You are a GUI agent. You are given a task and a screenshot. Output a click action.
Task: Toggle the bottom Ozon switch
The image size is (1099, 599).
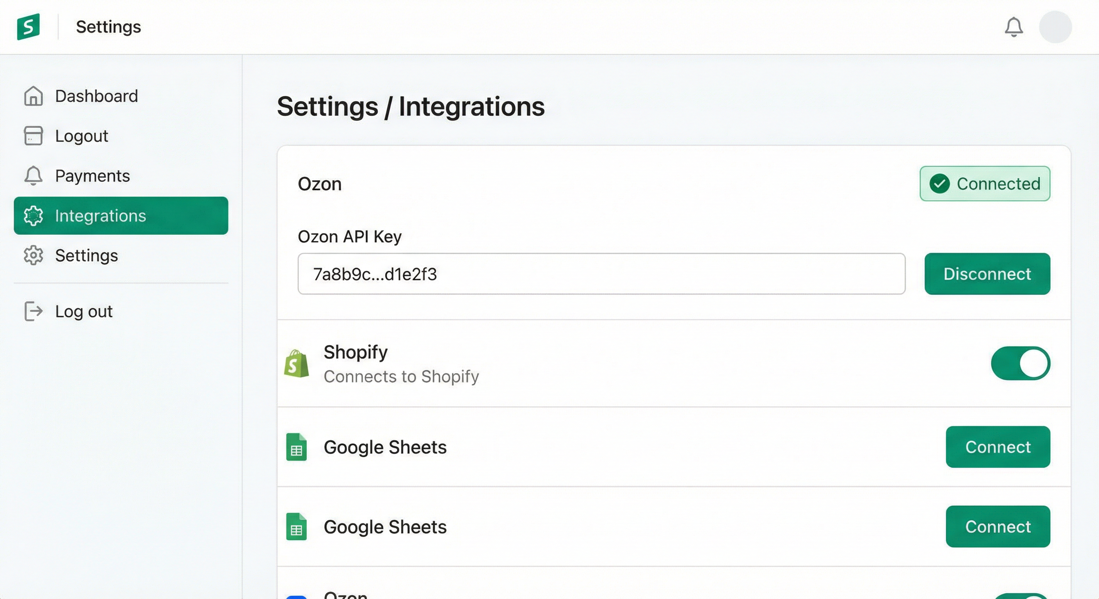pyautogui.click(x=1020, y=596)
